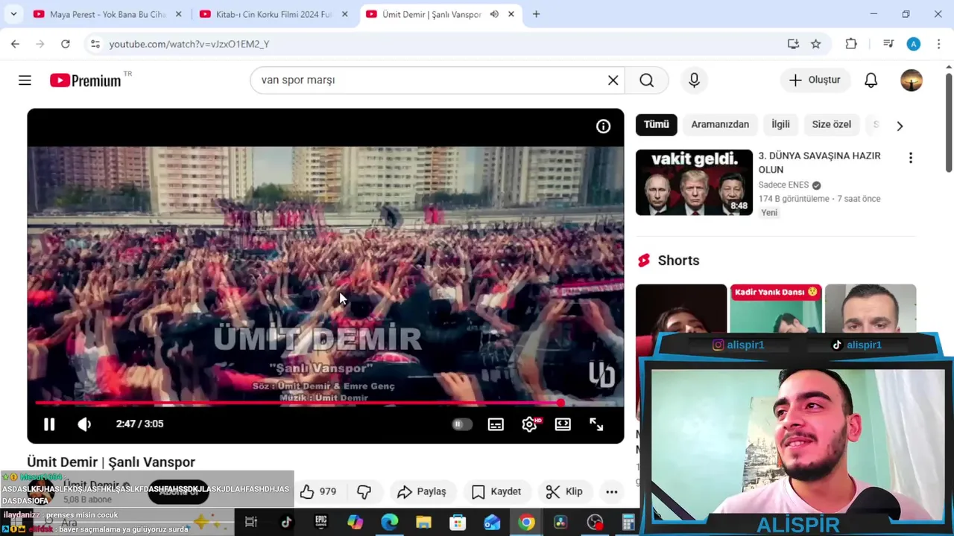Launch Epic Games from taskbar
The height and width of the screenshot is (536, 954).
(320, 523)
